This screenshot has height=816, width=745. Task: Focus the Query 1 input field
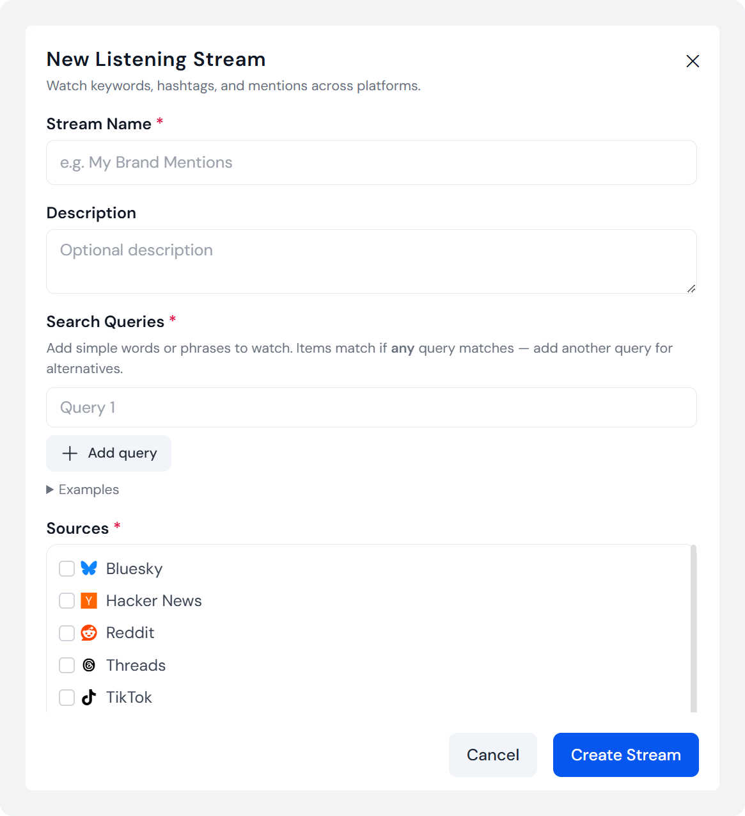point(372,407)
